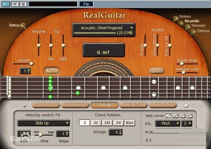Image resolution: width=211 pixels, height=149 pixels.
Task: Select the third Velo curve shape
Action: coord(183,116)
